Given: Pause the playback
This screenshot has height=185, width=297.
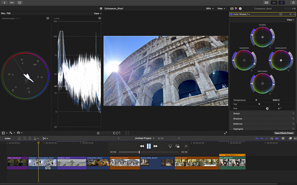Looking at the screenshot, I should [148, 146].
